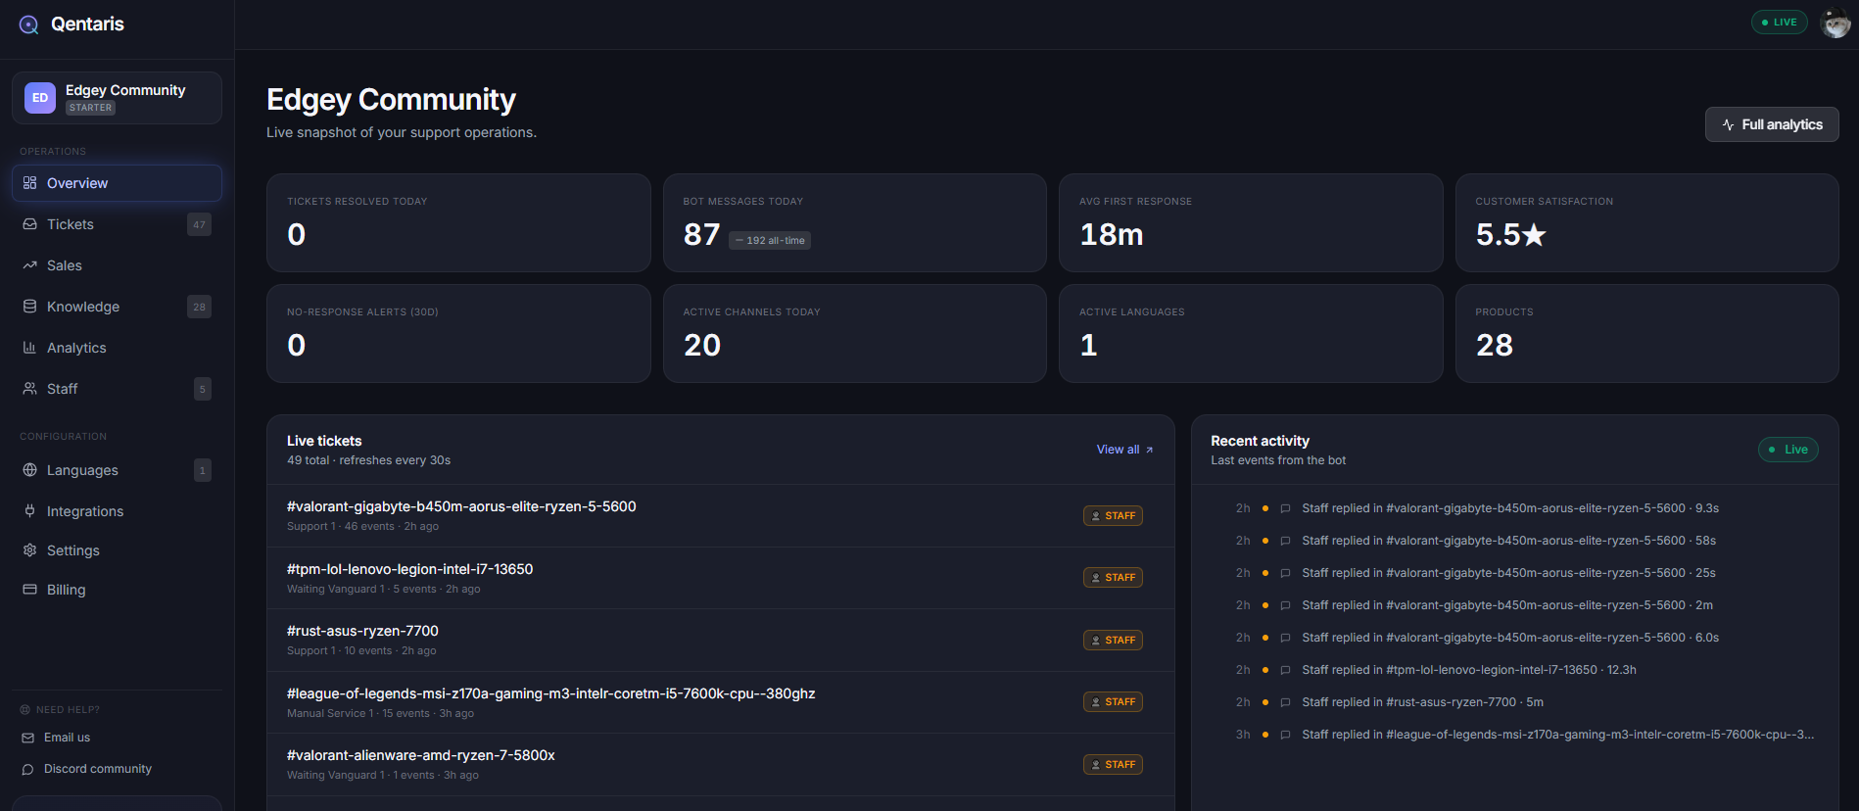Click the Live badge in Recent activity
The height and width of the screenshot is (811, 1859).
coord(1788,450)
